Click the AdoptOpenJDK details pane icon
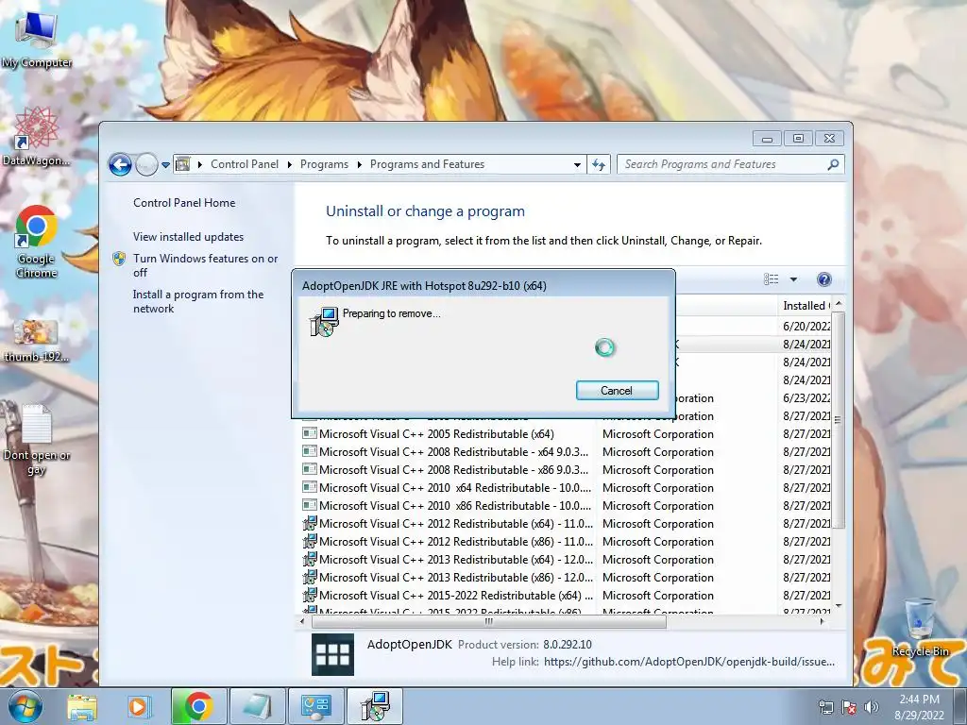The image size is (967, 725). [333, 655]
